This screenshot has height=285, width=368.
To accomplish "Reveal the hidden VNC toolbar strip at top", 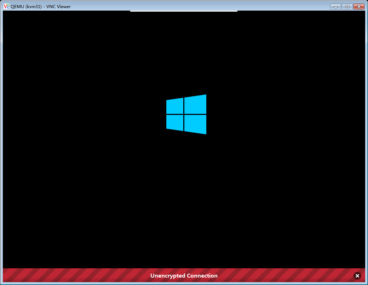I will [184, 11].
